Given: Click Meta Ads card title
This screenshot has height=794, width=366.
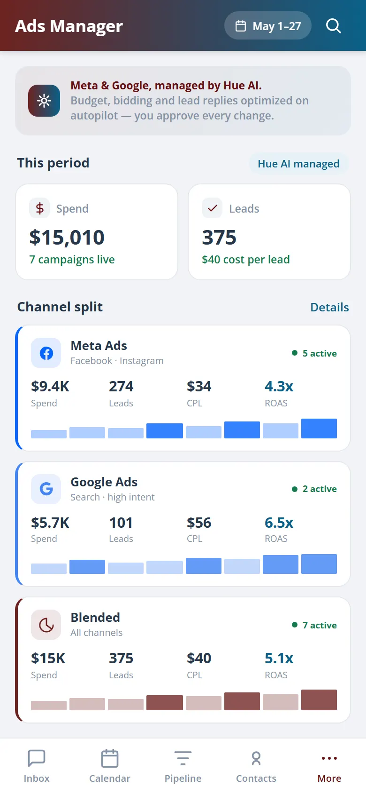Looking at the screenshot, I should point(99,346).
